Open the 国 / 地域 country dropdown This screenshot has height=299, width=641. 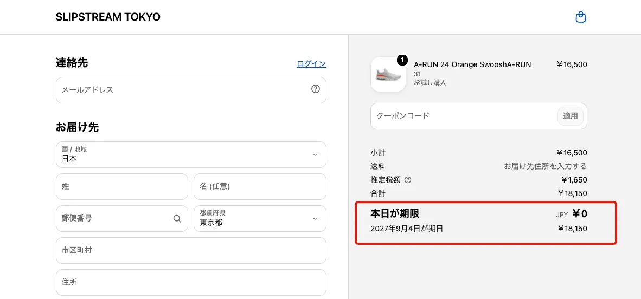coord(191,154)
